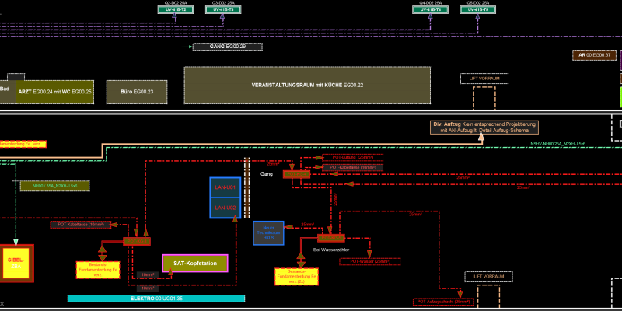Select the LAN-U01 rack block
The image size is (622, 311).
point(225,187)
